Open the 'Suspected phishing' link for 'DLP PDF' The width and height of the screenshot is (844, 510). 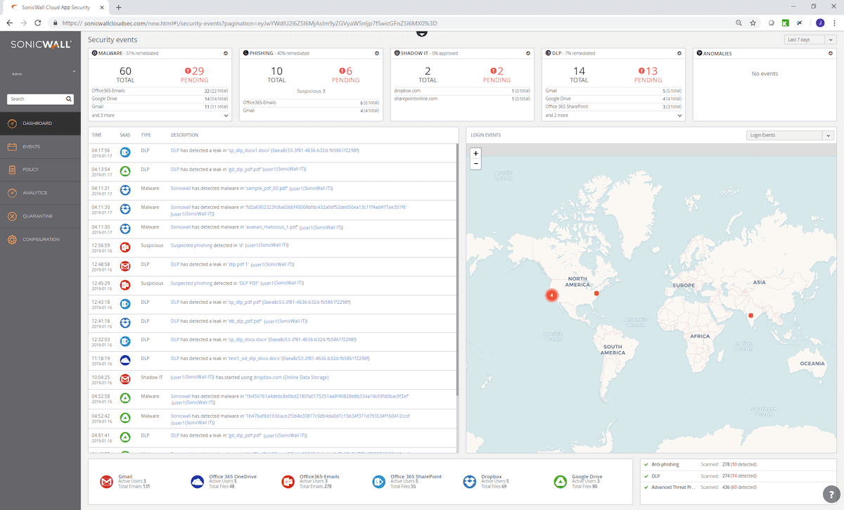click(191, 283)
